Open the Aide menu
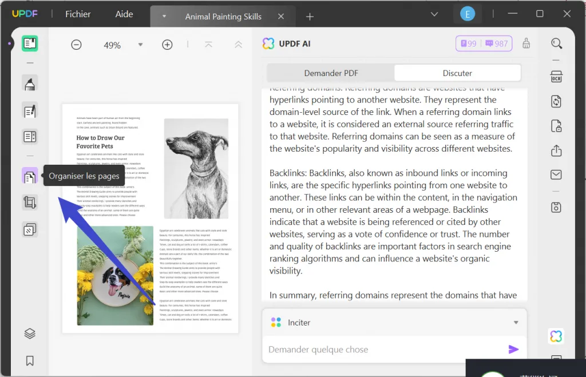The height and width of the screenshot is (377, 586). point(124,14)
